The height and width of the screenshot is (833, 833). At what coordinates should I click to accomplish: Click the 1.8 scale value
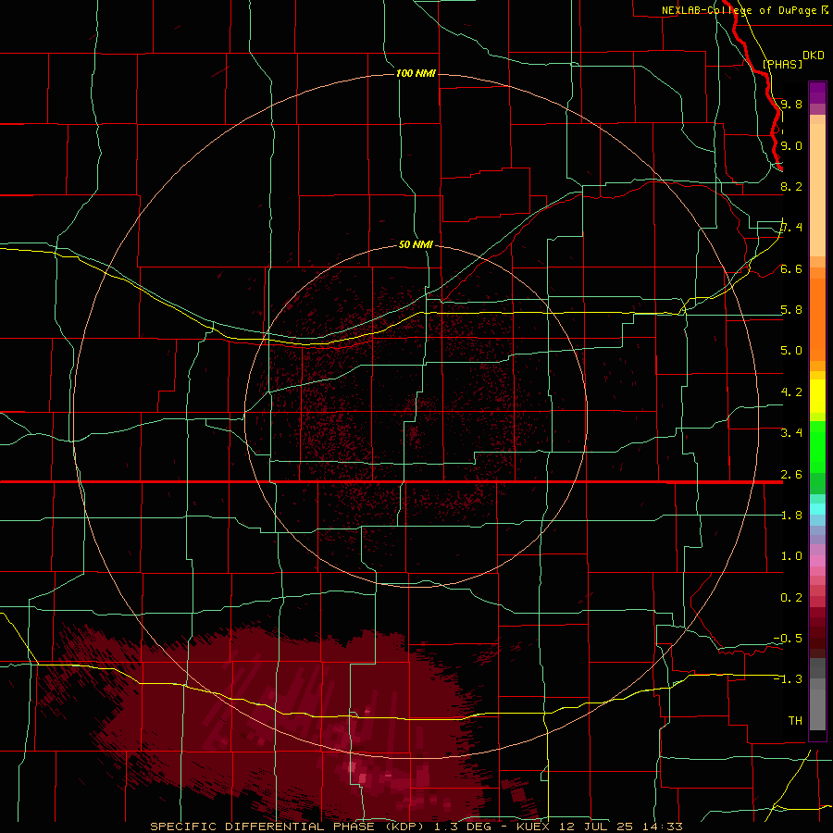pyautogui.click(x=791, y=515)
